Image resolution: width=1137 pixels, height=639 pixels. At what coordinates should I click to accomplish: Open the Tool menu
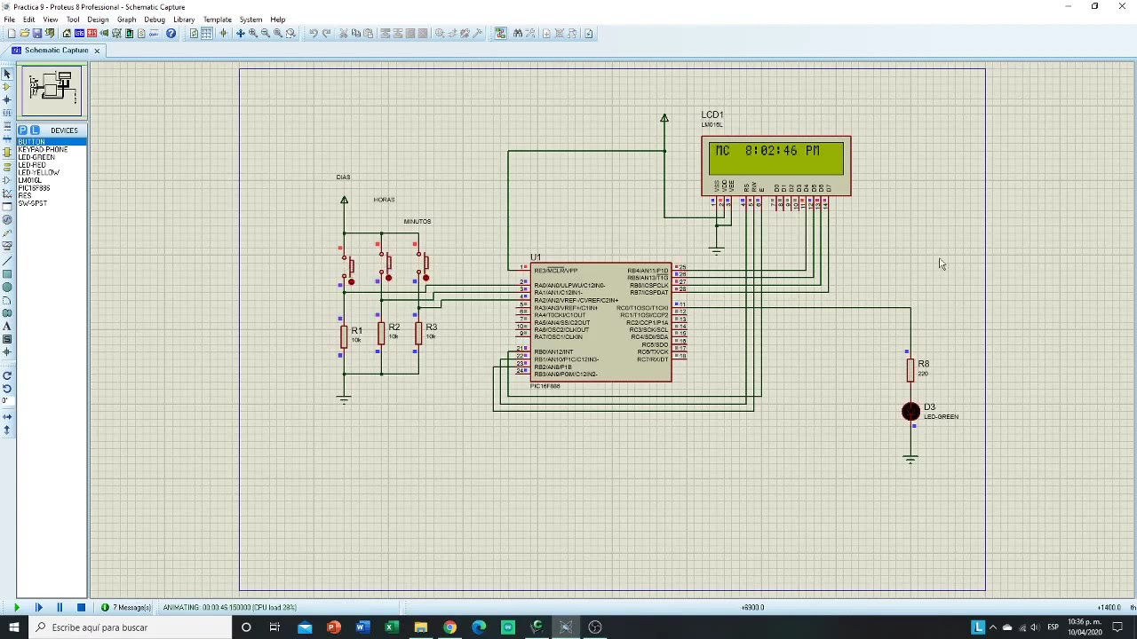point(73,20)
